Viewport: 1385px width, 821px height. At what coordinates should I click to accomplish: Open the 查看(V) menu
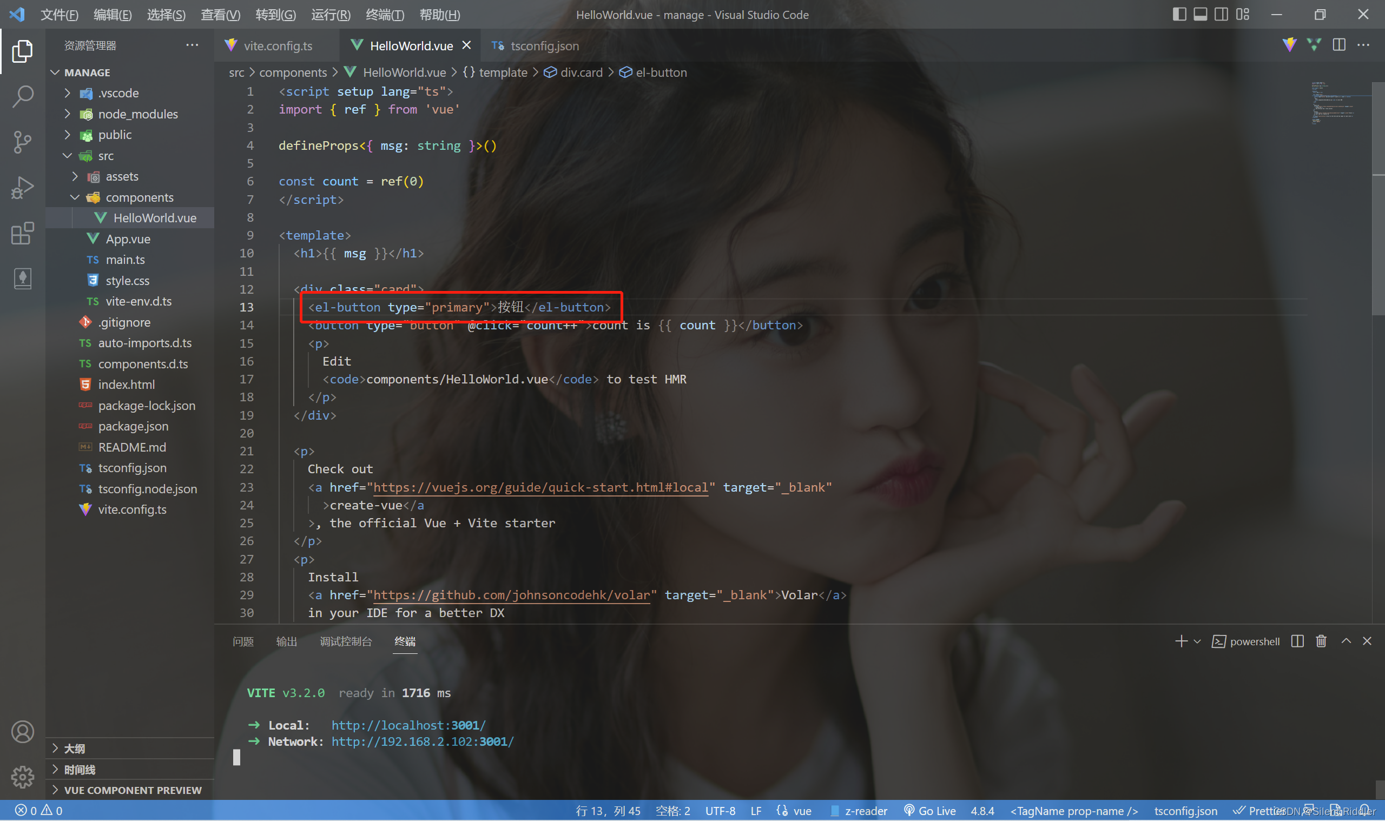[220, 15]
